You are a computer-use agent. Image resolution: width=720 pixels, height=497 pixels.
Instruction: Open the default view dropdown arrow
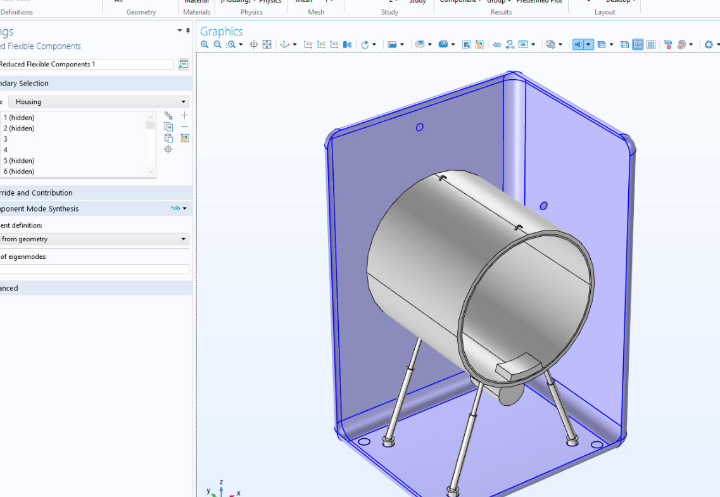click(x=295, y=44)
